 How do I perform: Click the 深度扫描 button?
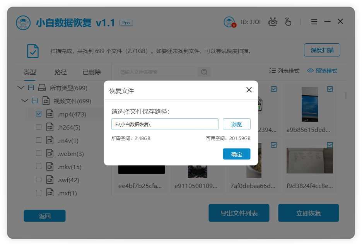(x=322, y=50)
